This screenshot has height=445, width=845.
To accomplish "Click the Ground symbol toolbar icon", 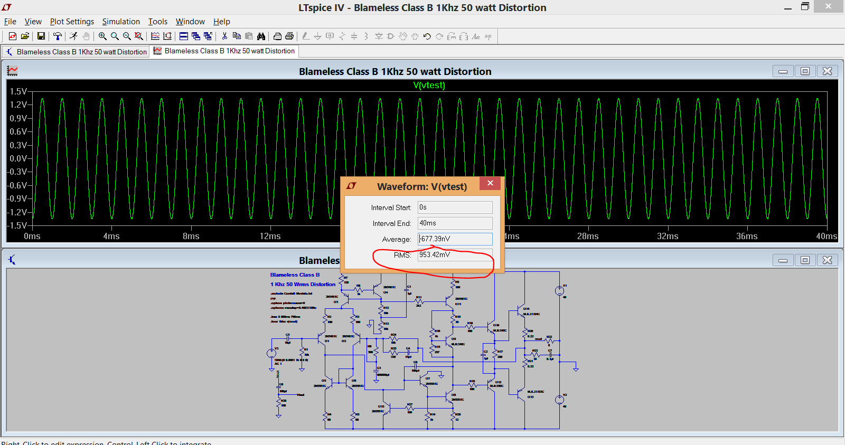I will tap(317, 36).
